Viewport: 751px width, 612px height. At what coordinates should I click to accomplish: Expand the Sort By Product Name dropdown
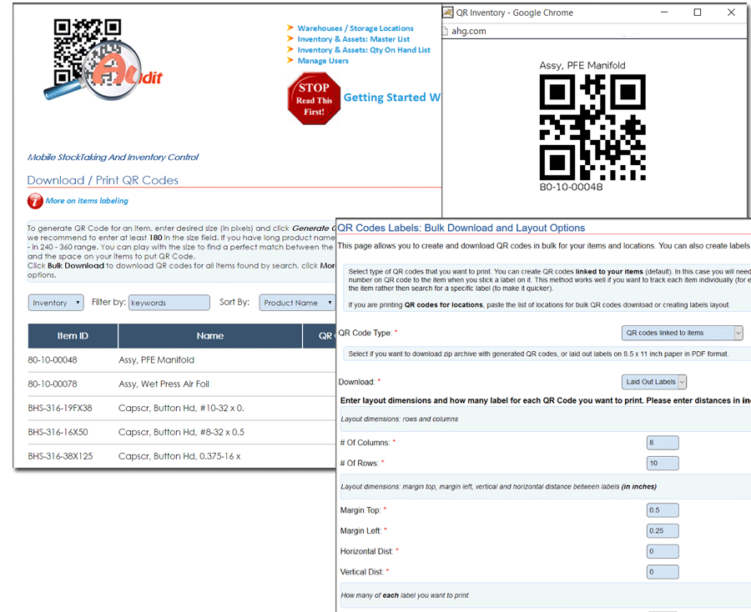297,303
